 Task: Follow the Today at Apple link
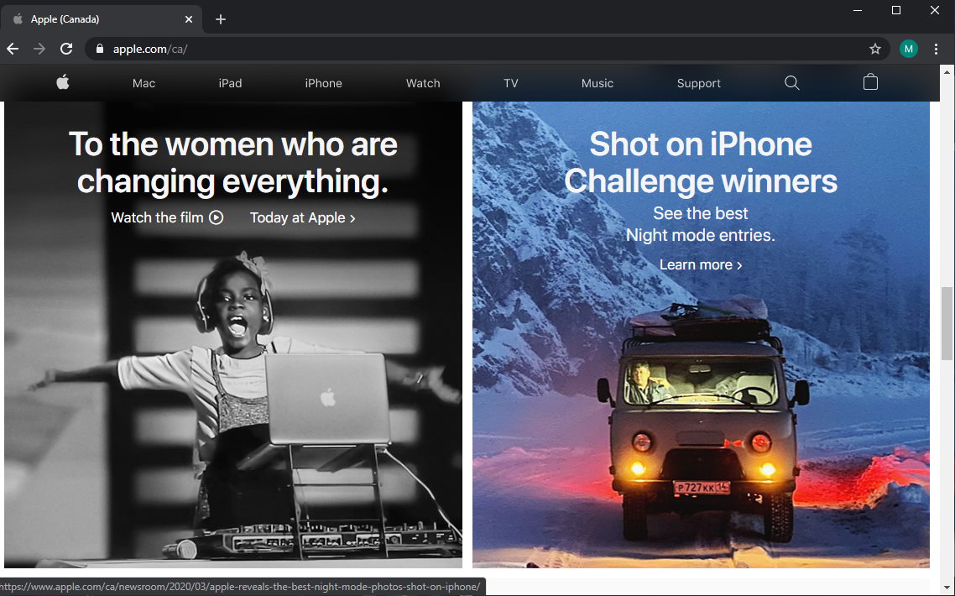coord(303,217)
